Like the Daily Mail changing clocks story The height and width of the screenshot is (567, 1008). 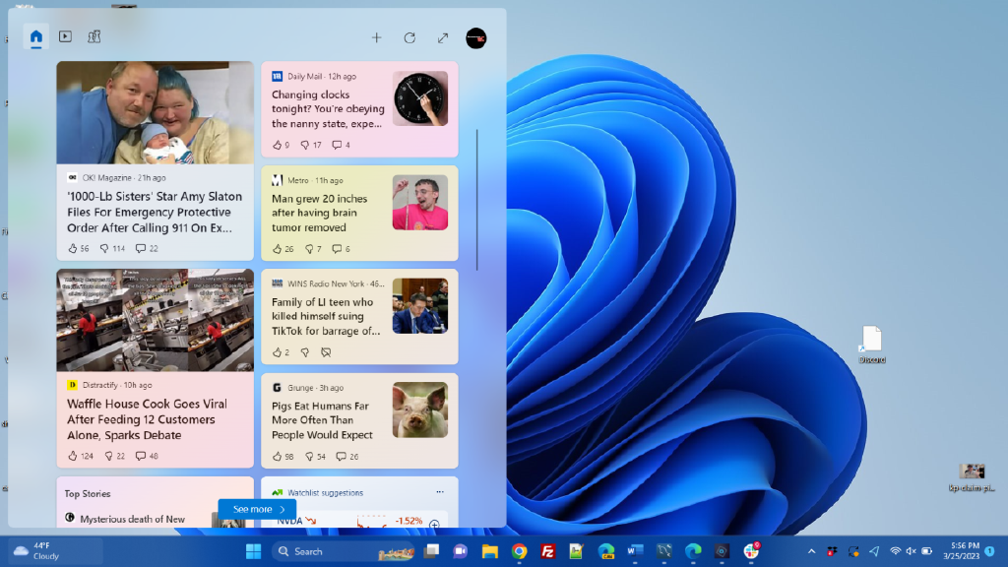tap(277, 145)
